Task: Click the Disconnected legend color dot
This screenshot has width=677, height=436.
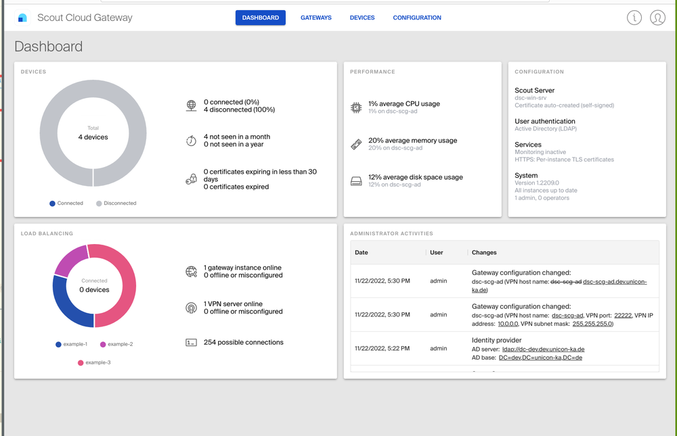Action: 99,203
